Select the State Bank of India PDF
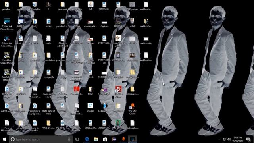The width and height of the screenshot is (254, 143). pos(48,109)
